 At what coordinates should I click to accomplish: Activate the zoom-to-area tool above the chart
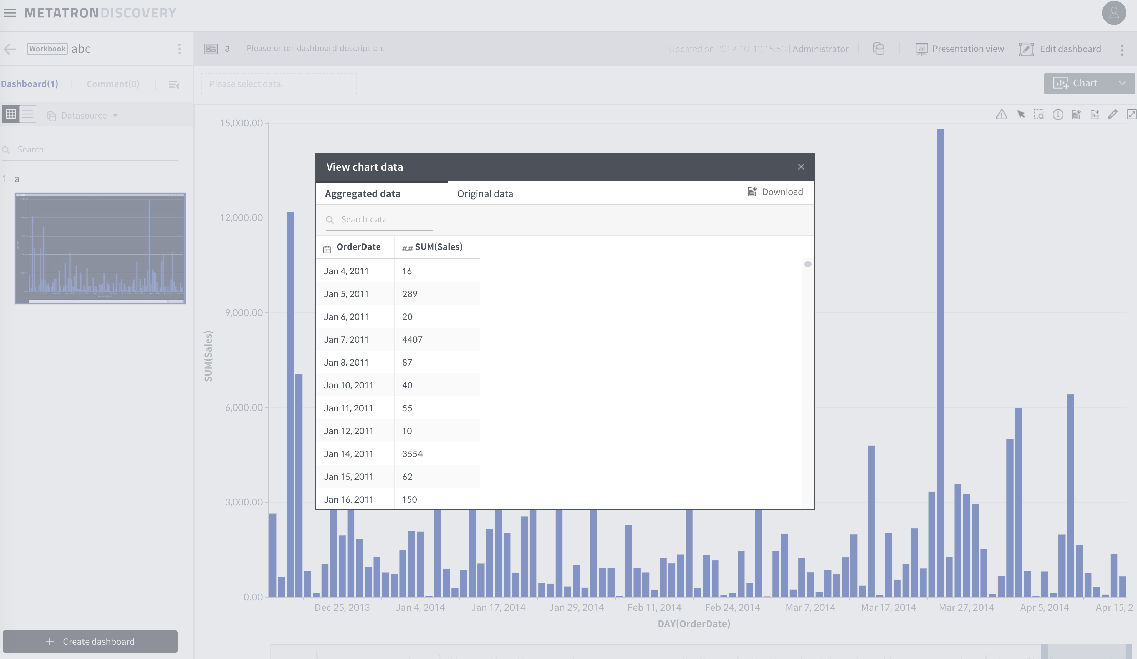point(1040,115)
